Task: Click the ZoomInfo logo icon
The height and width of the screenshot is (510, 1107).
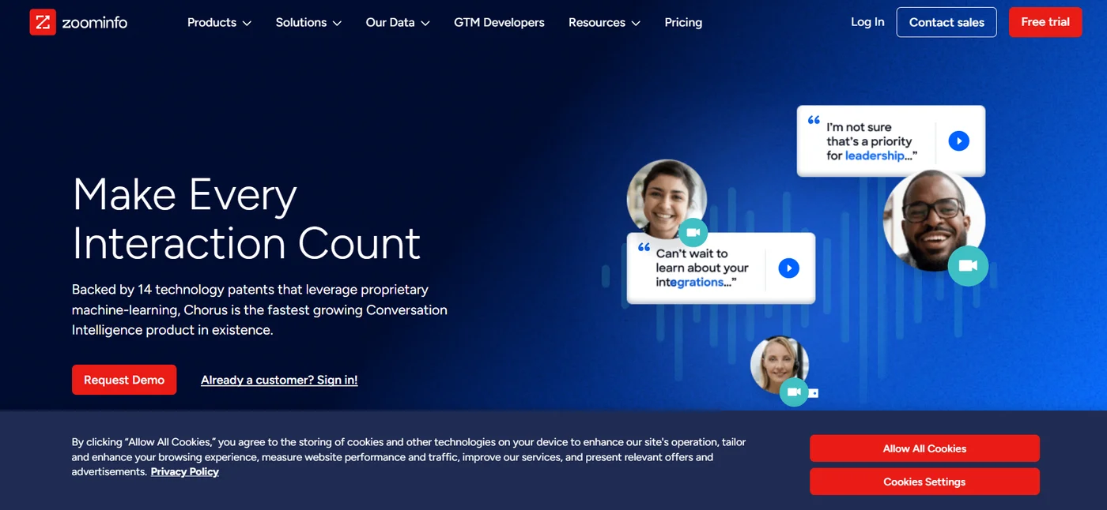Action: (43, 22)
